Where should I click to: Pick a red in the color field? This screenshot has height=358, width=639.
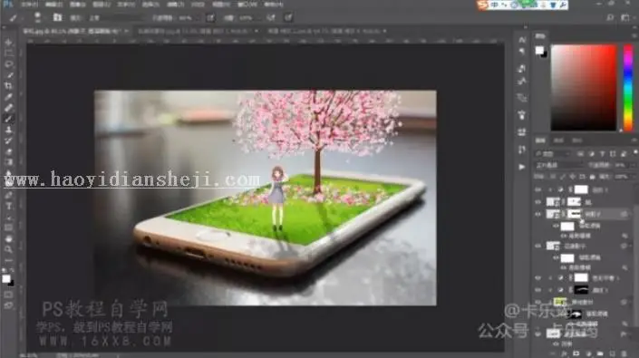[x=584, y=88]
